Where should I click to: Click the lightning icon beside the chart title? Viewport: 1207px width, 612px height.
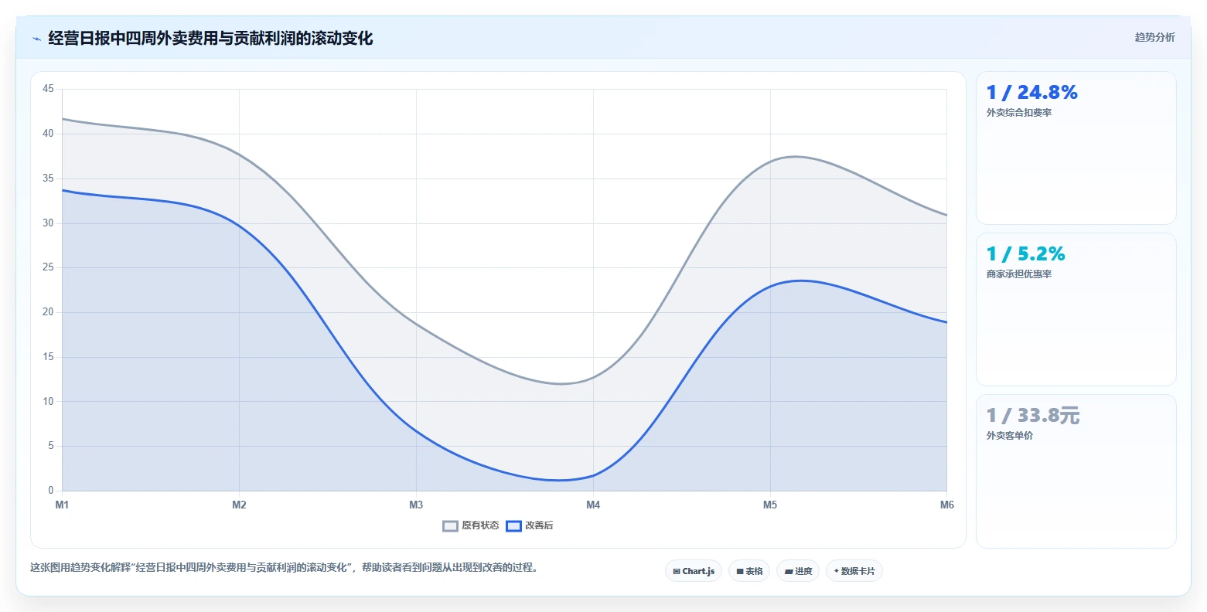pos(36,39)
